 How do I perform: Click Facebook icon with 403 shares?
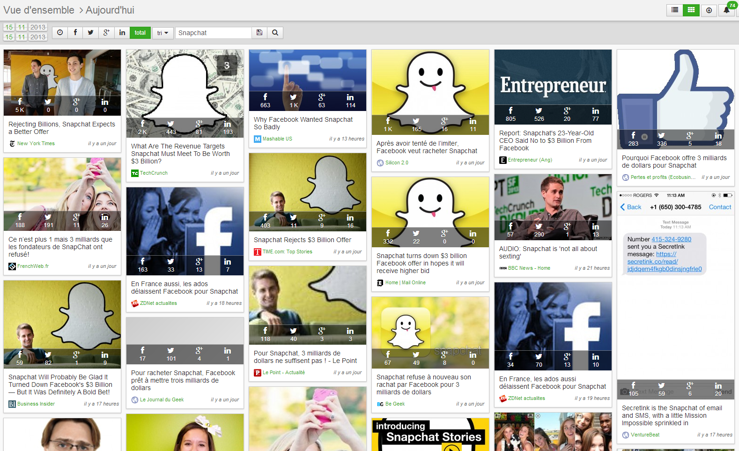[265, 218]
